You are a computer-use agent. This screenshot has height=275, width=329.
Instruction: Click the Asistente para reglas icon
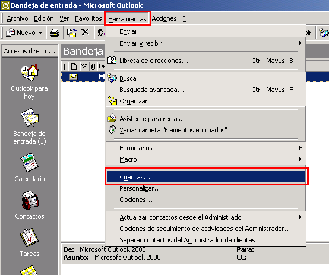112,118
